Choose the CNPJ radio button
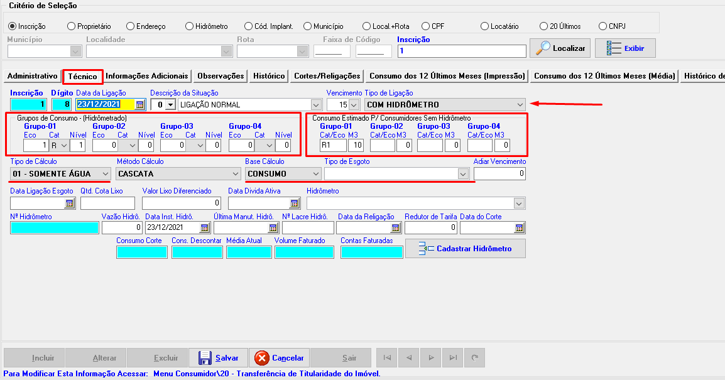This screenshot has width=725, height=380. 603,26
